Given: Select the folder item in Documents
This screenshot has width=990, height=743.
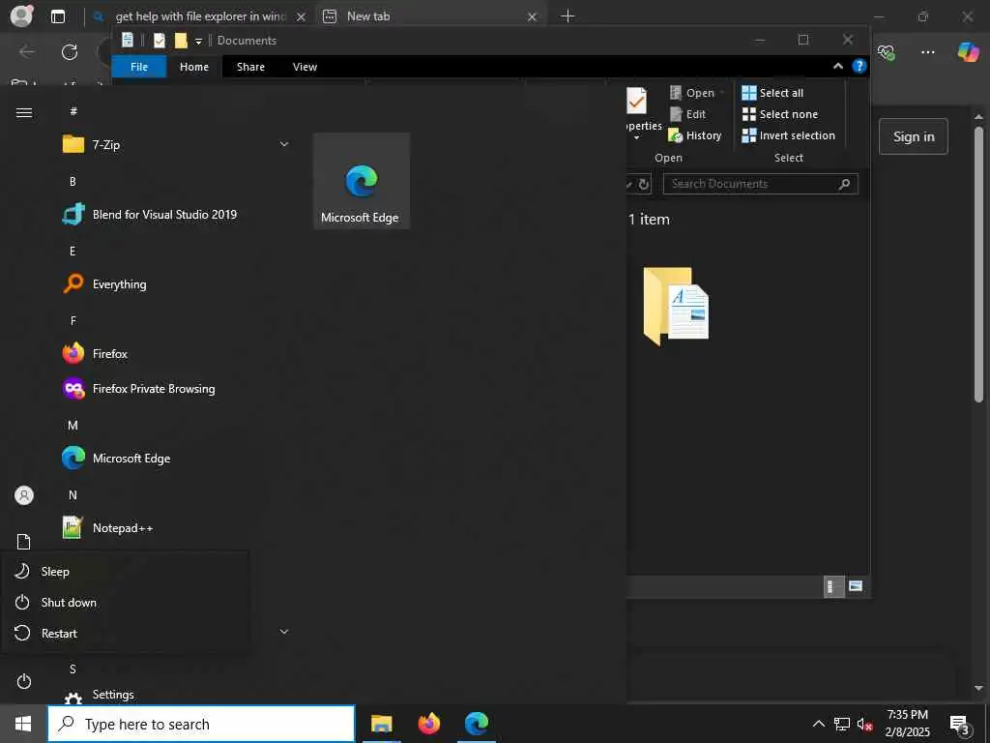Looking at the screenshot, I should click(x=676, y=306).
